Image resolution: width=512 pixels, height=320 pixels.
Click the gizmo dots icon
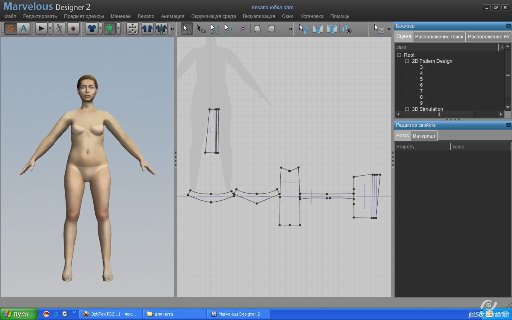point(132,28)
